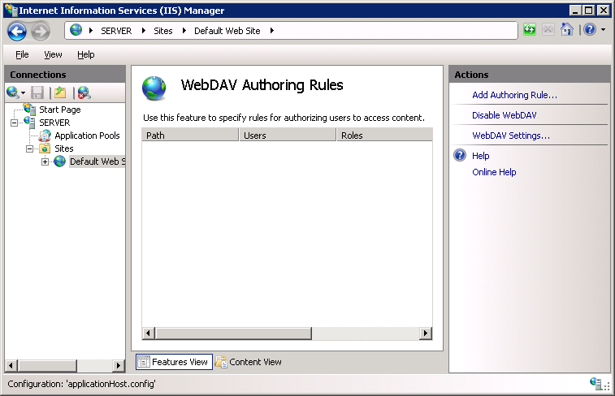Screen dimensions: 615x396
Task: Open the Online Help link
Action: pyautogui.click(x=494, y=172)
